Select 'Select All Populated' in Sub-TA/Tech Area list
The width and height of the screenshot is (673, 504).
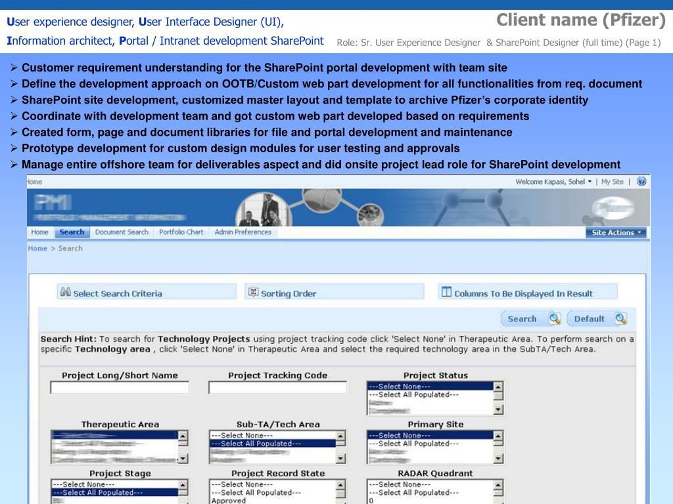[273, 444]
